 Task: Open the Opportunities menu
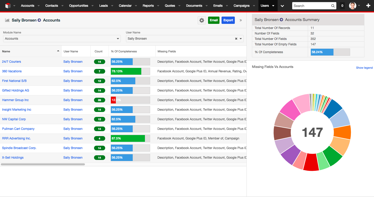pos(78,6)
